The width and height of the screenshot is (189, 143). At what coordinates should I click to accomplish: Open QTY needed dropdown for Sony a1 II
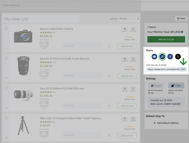44,44
